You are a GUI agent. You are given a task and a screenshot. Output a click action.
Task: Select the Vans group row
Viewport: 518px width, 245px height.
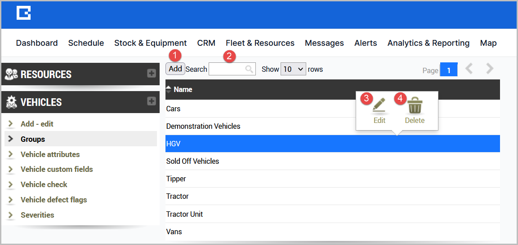tap(332, 232)
